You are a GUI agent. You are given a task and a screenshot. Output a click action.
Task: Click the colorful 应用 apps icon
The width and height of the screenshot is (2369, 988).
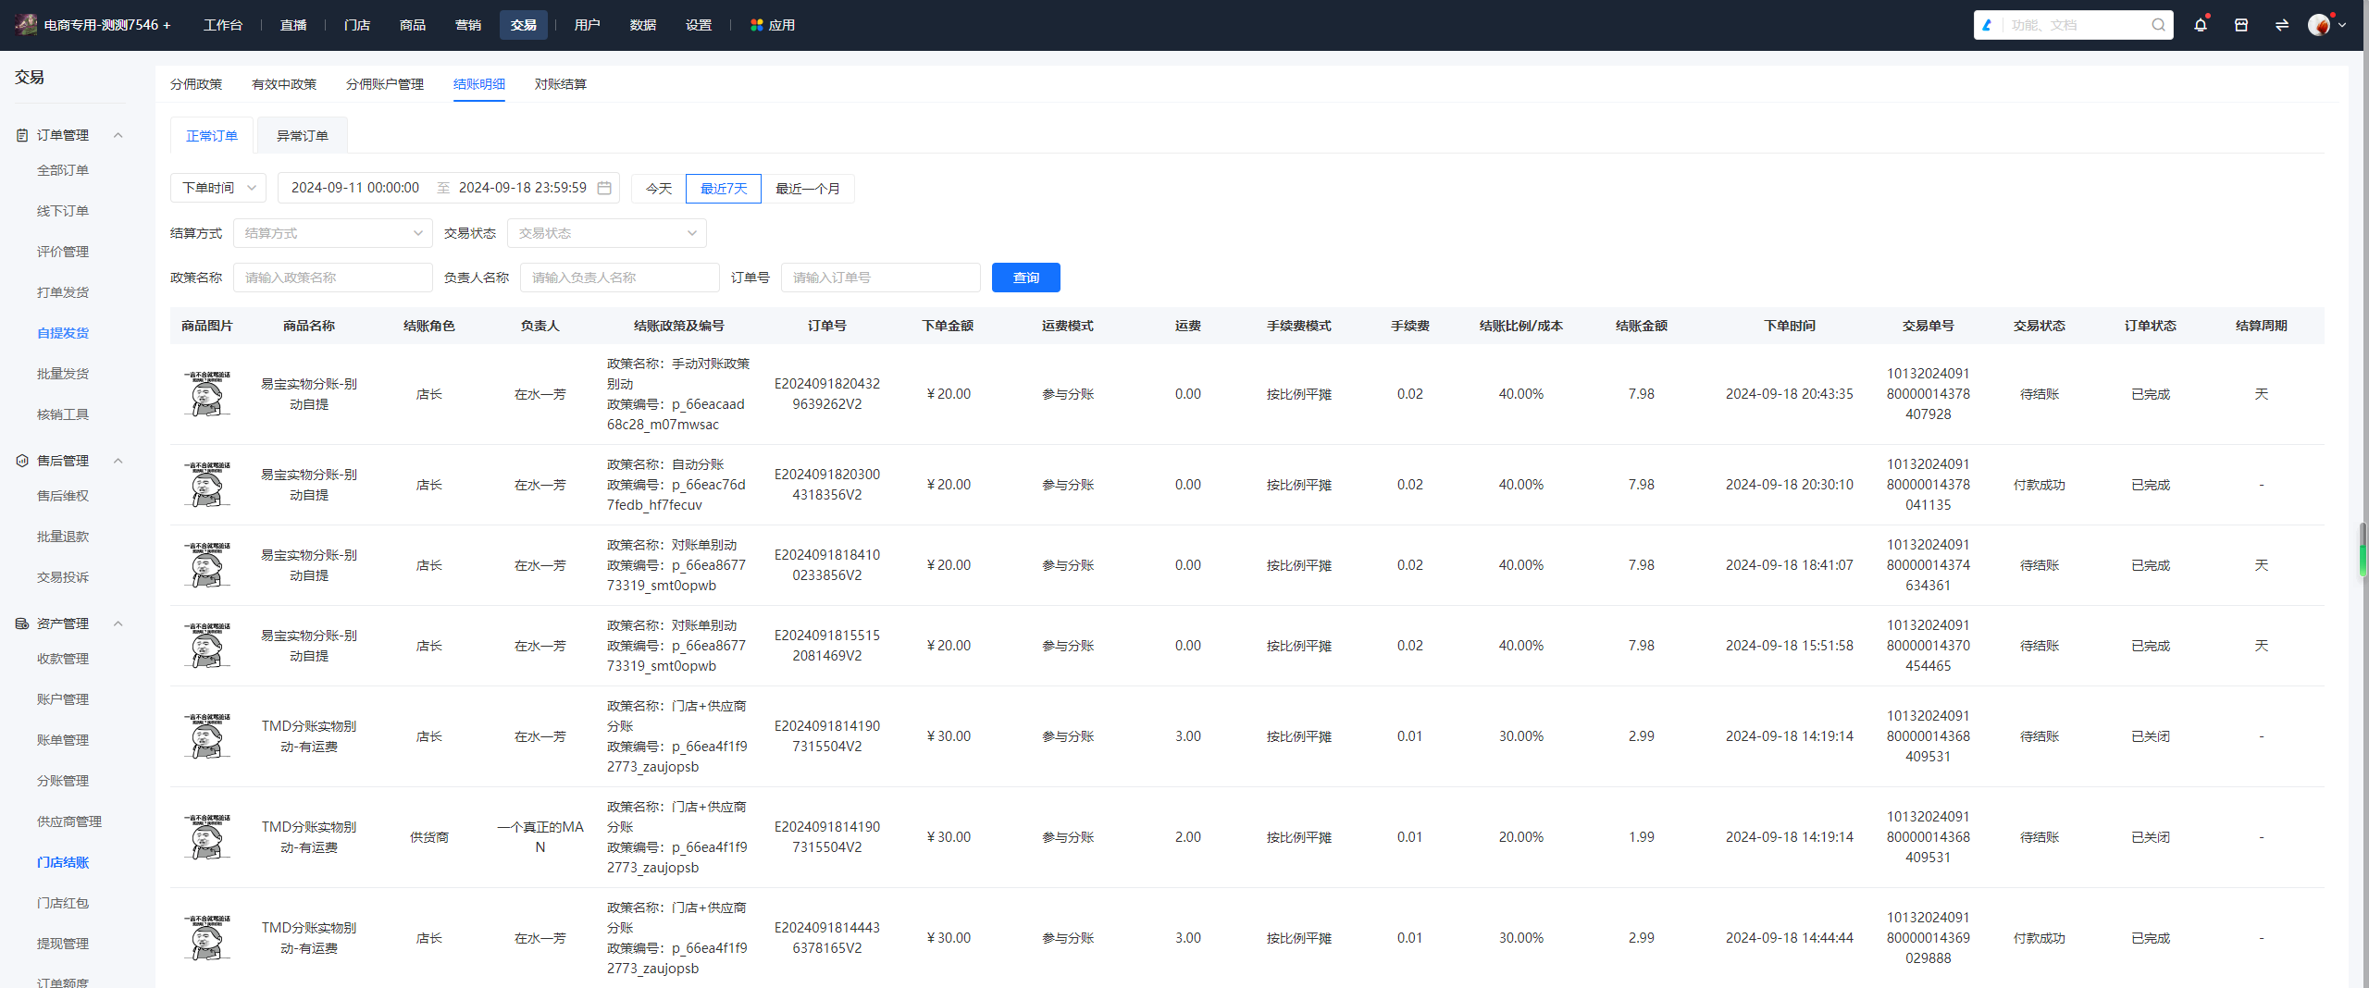[x=756, y=25]
